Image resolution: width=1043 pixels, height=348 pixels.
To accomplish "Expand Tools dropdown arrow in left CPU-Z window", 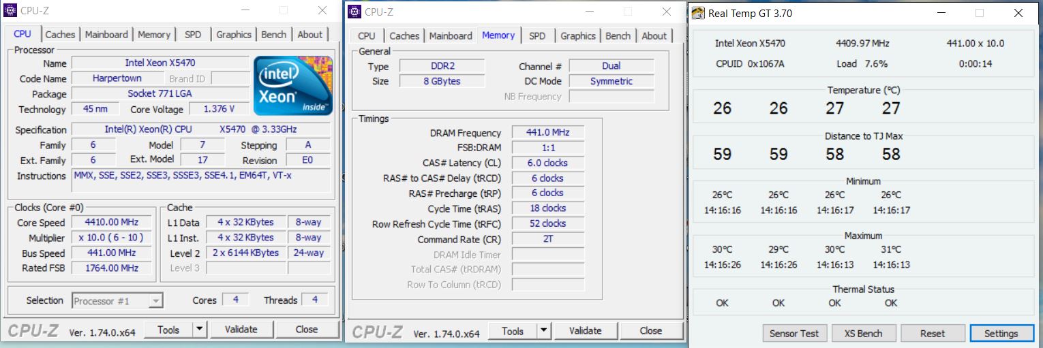I will [199, 330].
